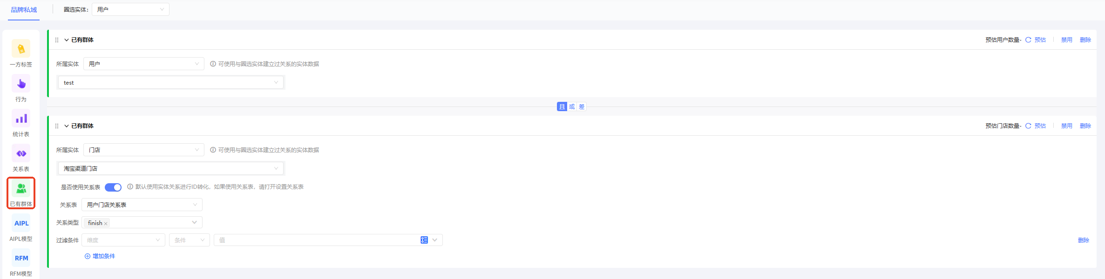The height and width of the screenshot is (279, 1105).
Task: Switch logic operator to 或
Action: point(572,107)
